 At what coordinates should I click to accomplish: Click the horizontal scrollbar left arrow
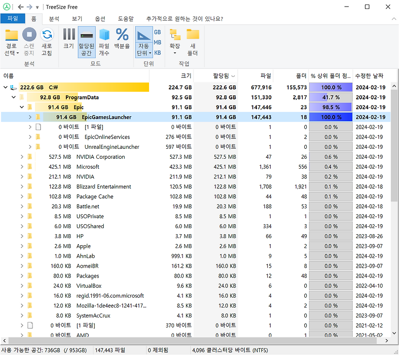coord(4,341)
